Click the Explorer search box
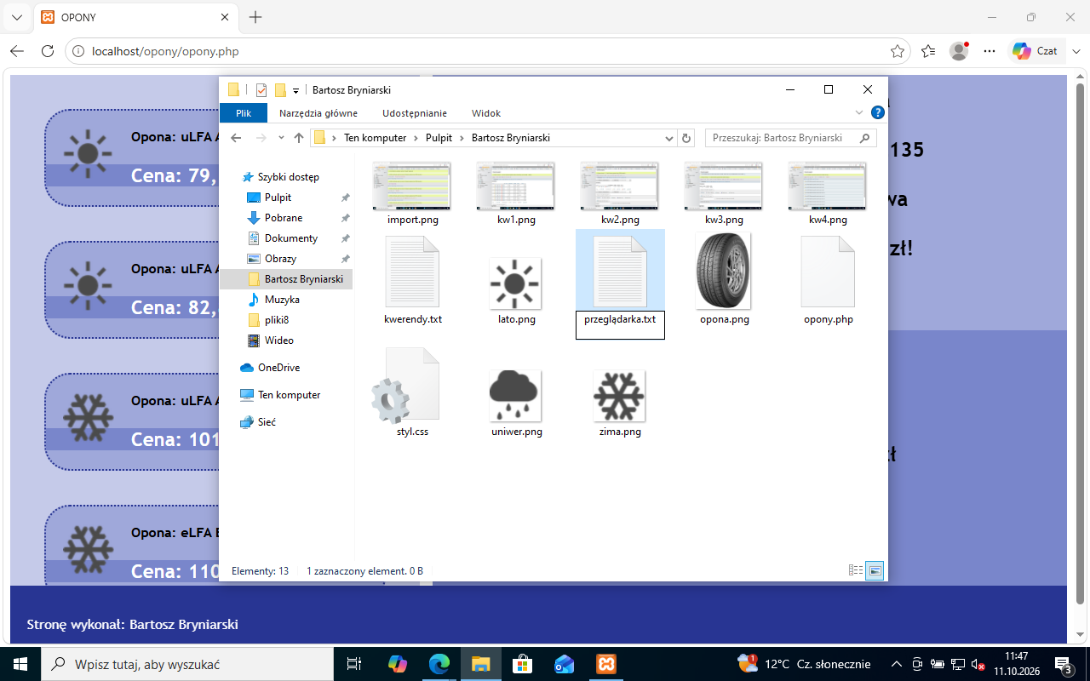Image resolution: width=1090 pixels, height=681 pixels. (789, 138)
